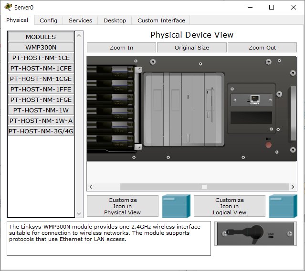Select the PT-HOST-NM-1FFE module
The width and height of the screenshot is (305, 271).
pos(41,89)
